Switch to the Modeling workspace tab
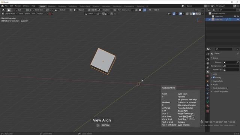This screenshot has height=135, width=240. click(52, 6)
